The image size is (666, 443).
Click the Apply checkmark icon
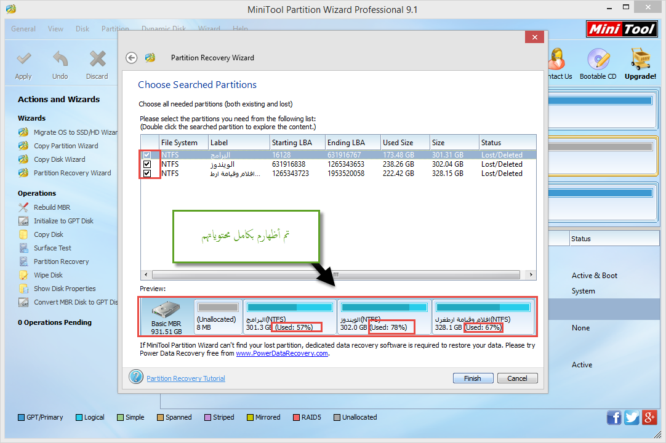[x=23, y=58]
